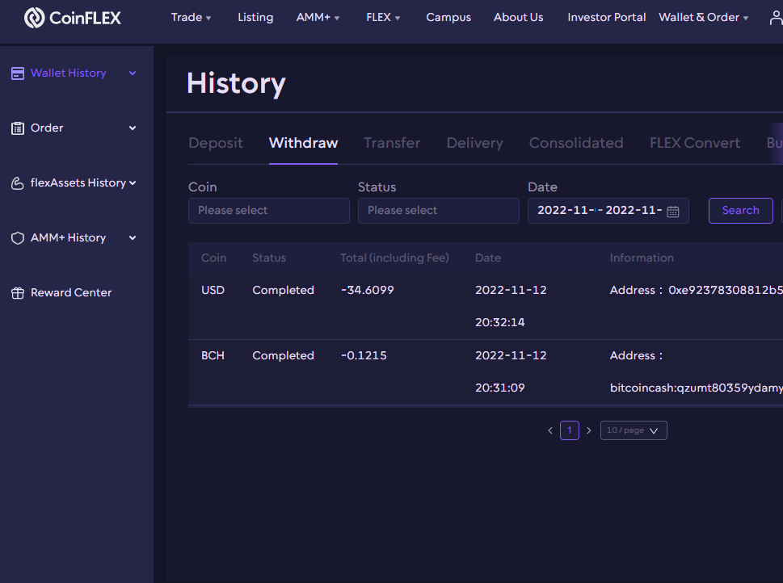Click the AMM+ History shield icon
The image size is (783, 583).
point(18,238)
